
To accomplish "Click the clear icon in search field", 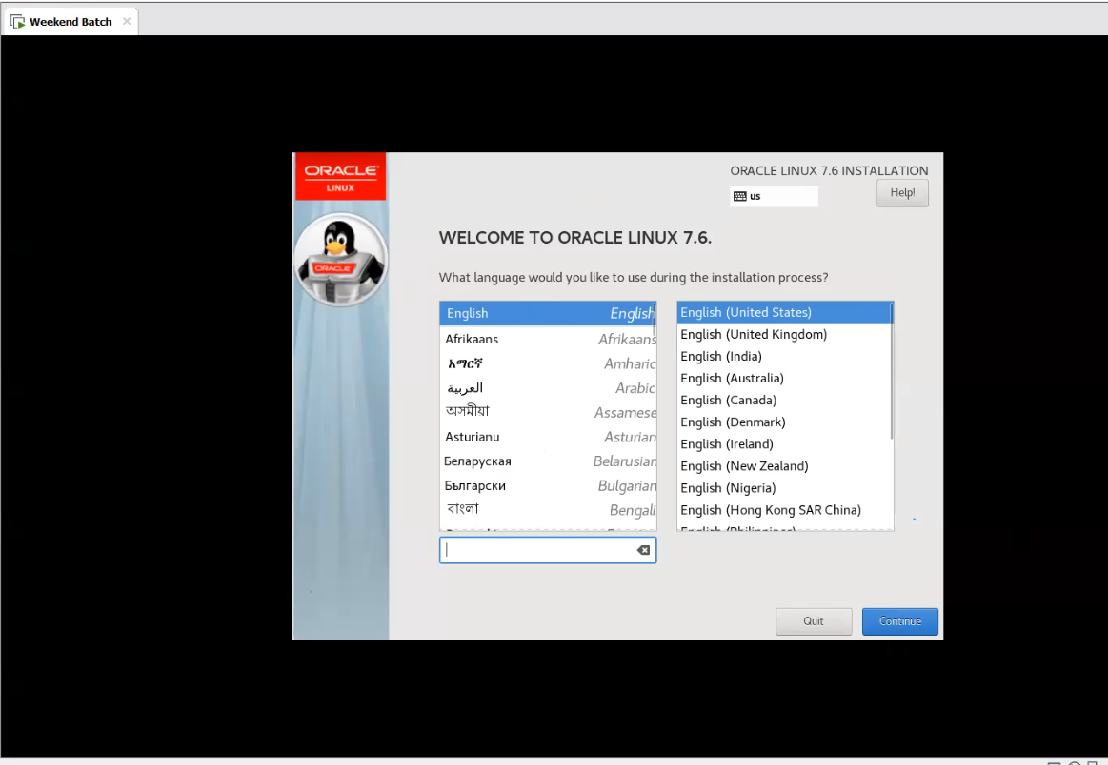I will coord(643,551).
